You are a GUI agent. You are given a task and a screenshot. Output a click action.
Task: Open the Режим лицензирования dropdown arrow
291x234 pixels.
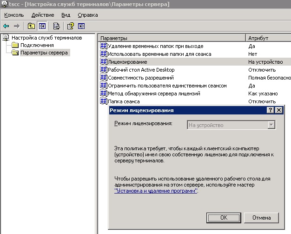click(271, 125)
